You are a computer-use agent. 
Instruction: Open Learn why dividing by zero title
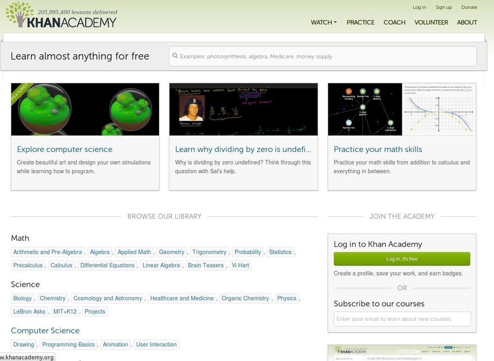[243, 149]
